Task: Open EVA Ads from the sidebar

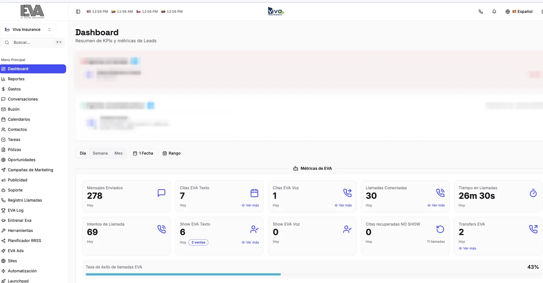Action: 33,251
